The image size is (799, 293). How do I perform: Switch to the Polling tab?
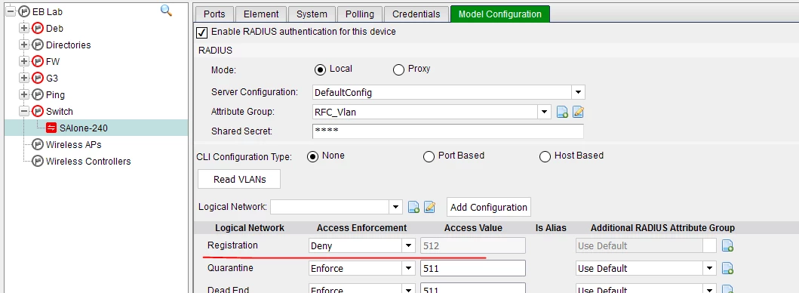tap(359, 14)
